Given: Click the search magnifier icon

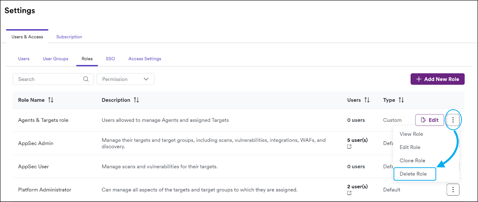Looking at the screenshot, I should point(86,79).
